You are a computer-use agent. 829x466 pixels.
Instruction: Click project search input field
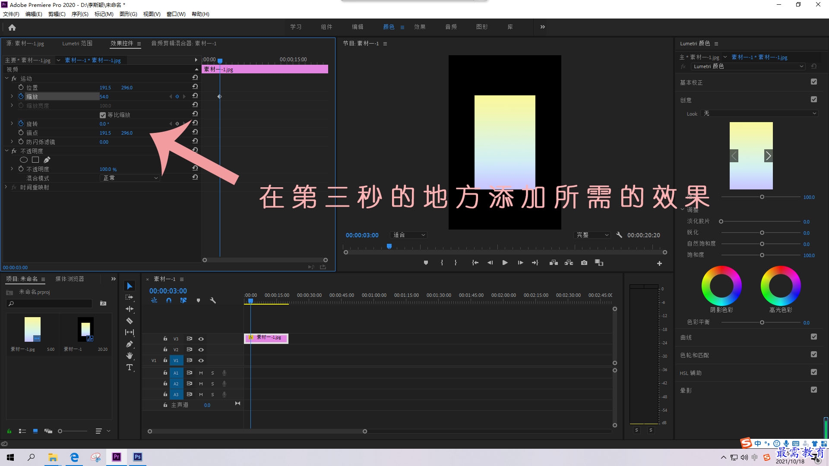click(49, 303)
